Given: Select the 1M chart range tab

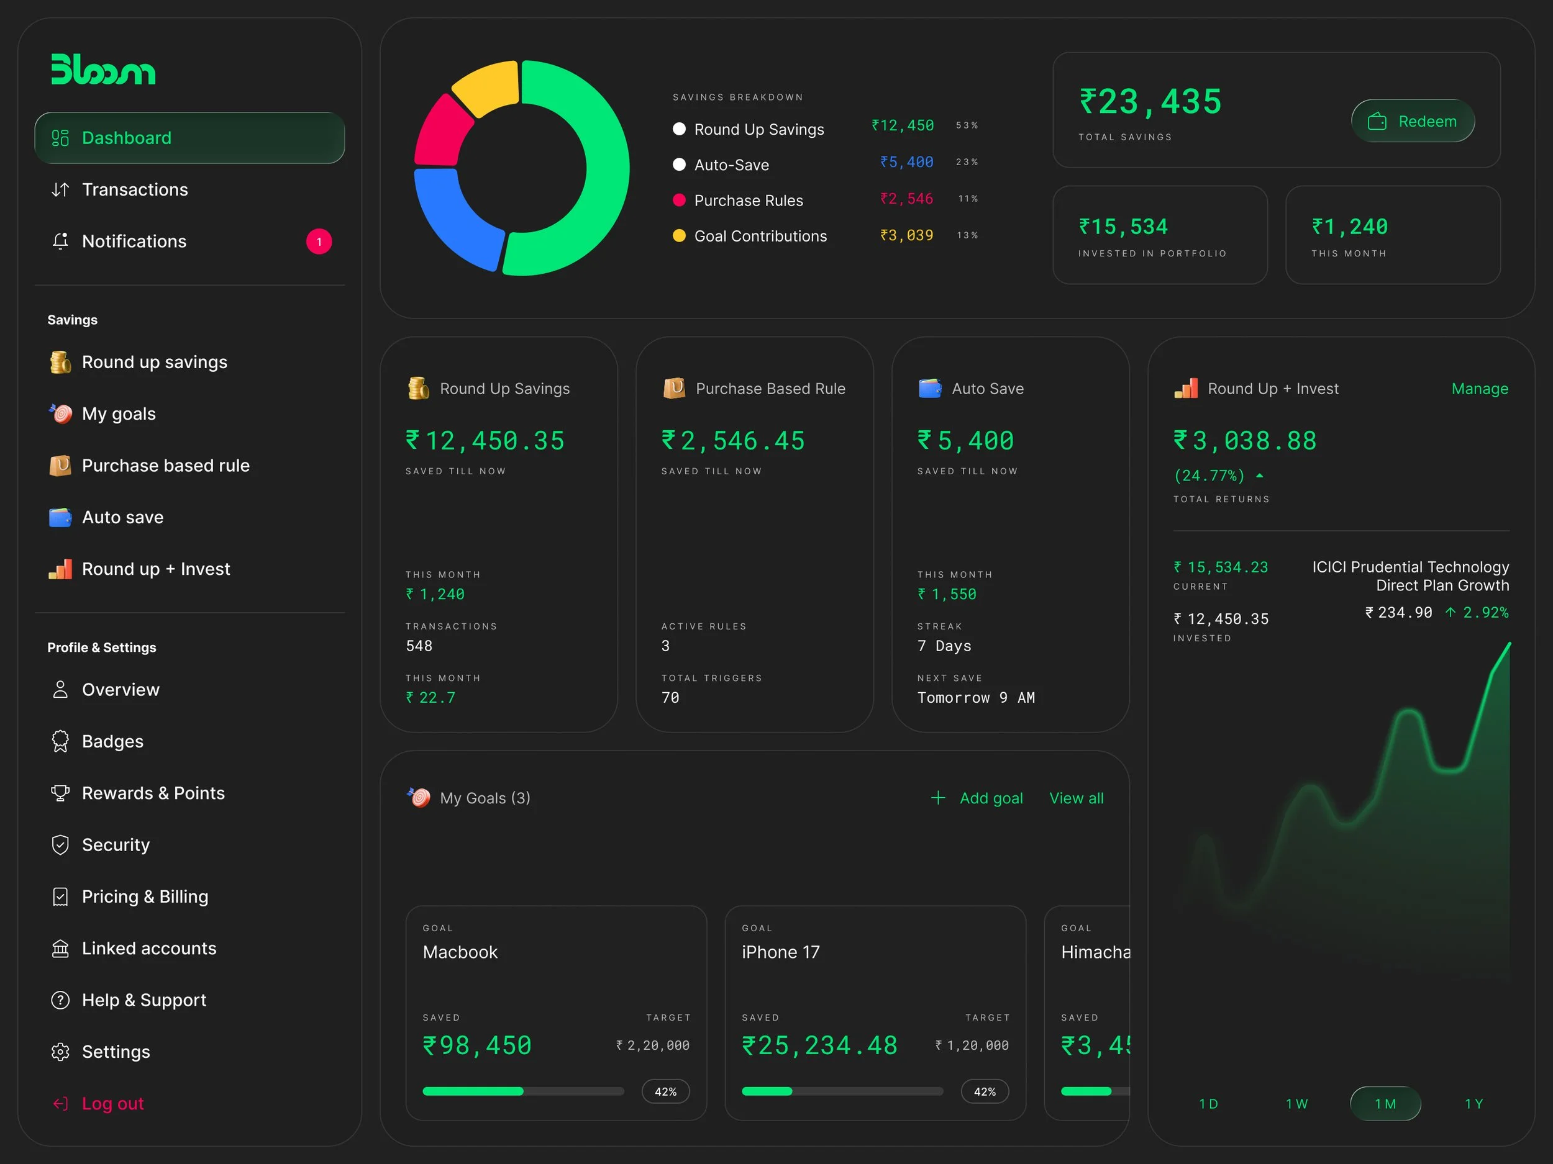Looking at the screenshot, I should [x=1385, y=1104].
